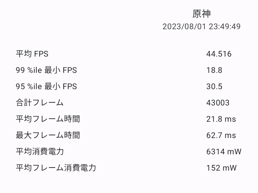The width and height of the screenshot is (258, 193).
Task: Click the 99 %ile 最小 FPS label
Action: pyautogui.click(x=46, y=70)
